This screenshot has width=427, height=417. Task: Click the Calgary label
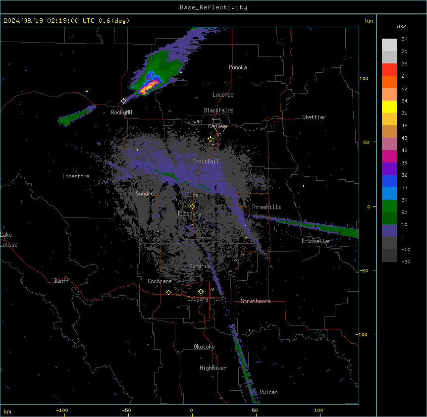pyautogui.click(x=198, y=299)
